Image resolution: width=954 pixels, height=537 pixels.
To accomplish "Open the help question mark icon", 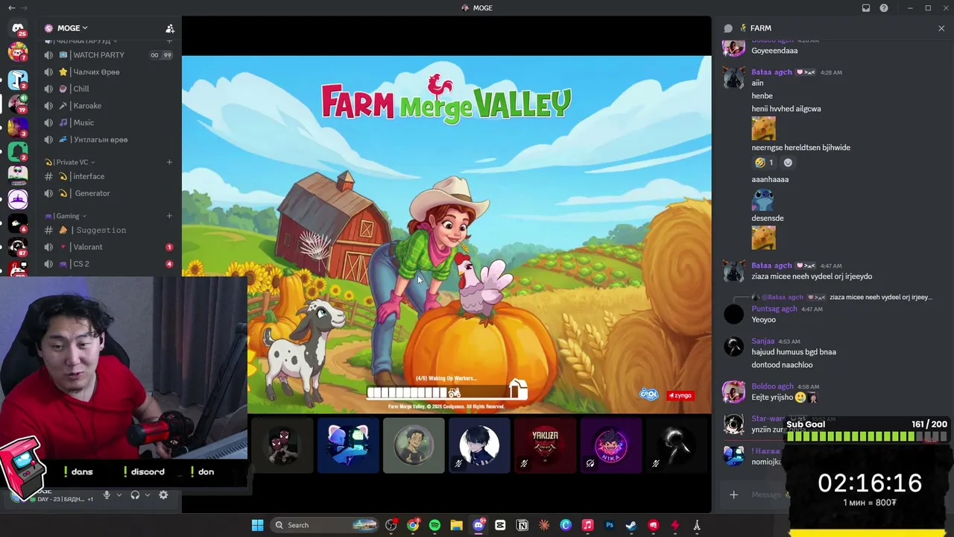I will tap(884, 8).
